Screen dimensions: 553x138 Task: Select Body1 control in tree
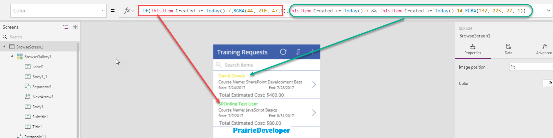point(38,107)
